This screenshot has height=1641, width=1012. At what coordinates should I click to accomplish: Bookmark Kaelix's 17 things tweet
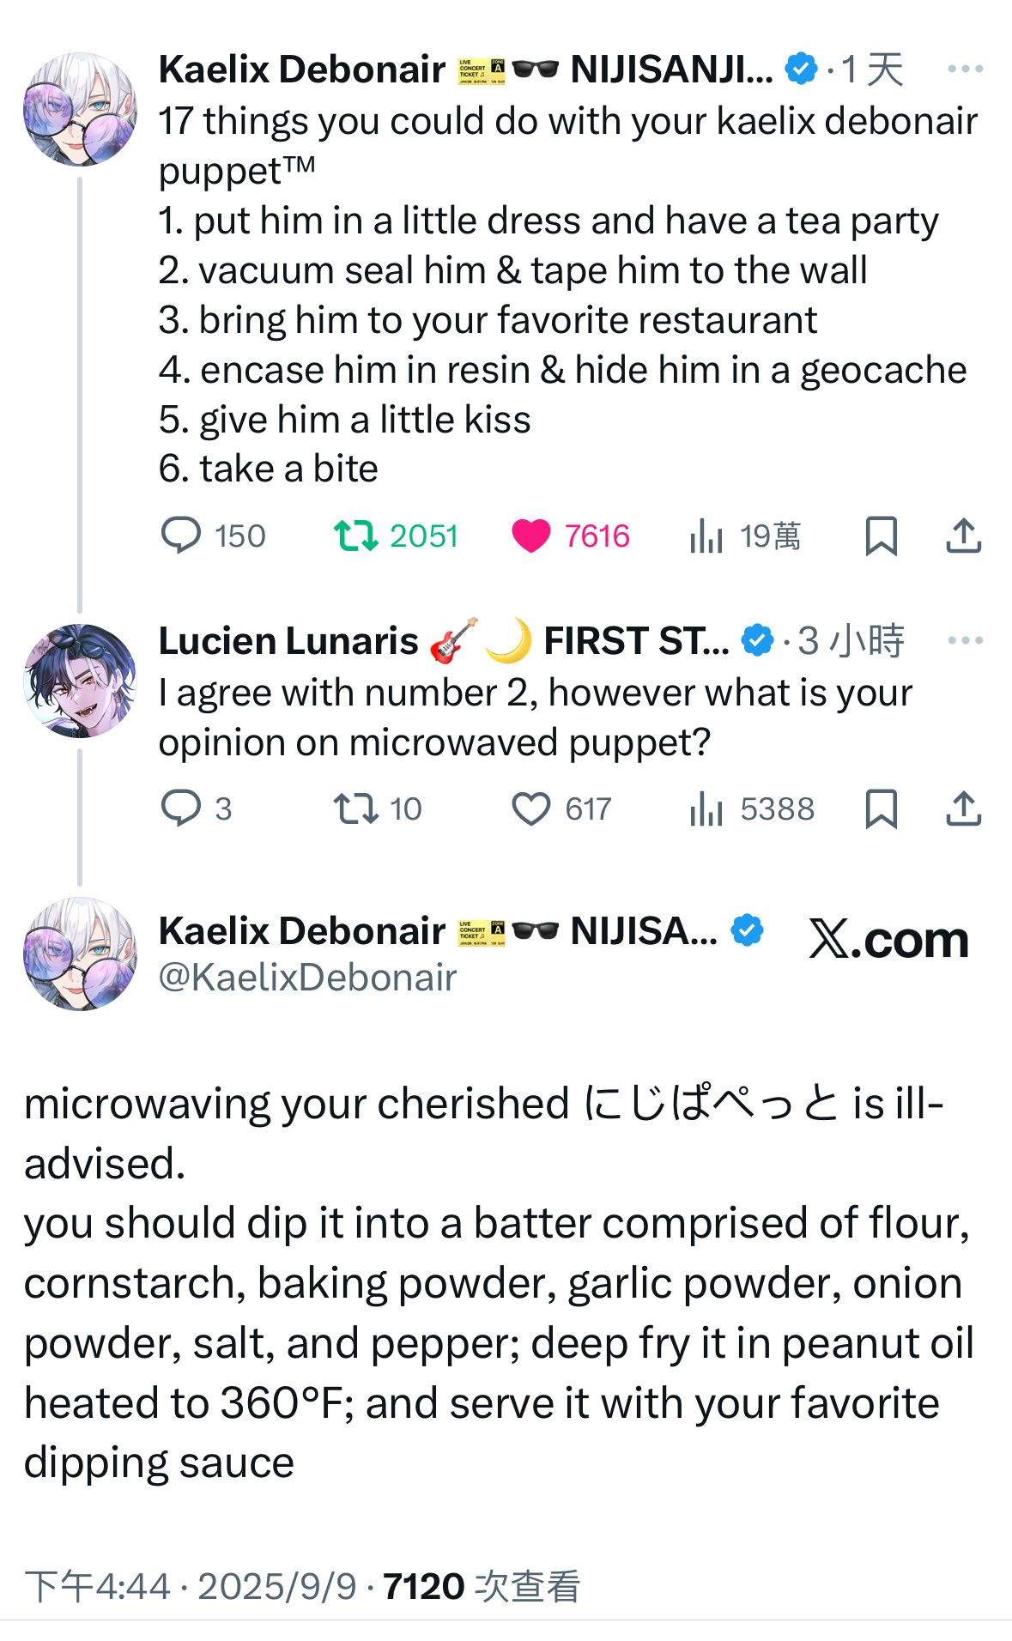(x=881, y=536)
